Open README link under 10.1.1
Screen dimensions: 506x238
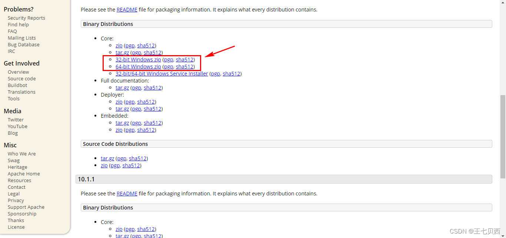coord(127,193)
